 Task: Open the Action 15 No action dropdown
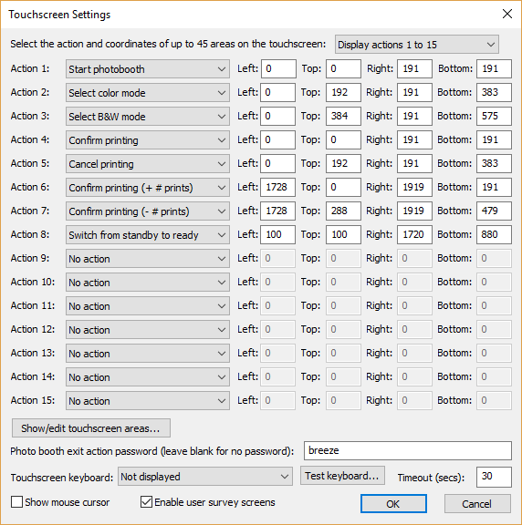click(x=148, y=400)
